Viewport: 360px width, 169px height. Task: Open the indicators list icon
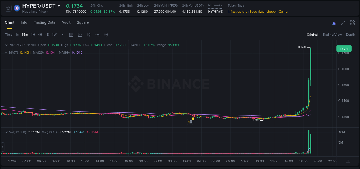[x=97, y=35]
